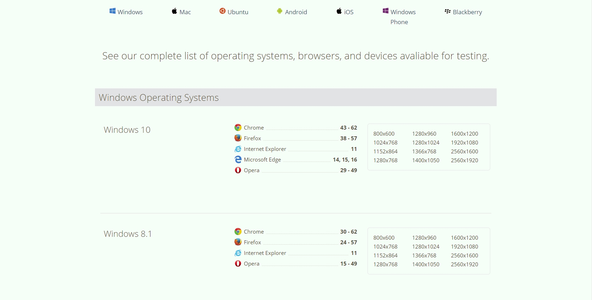This screenshot has width=592, height=300.
Task: Click 1366x768 resolution in Windows 10 box
Action: click(424, 152)
